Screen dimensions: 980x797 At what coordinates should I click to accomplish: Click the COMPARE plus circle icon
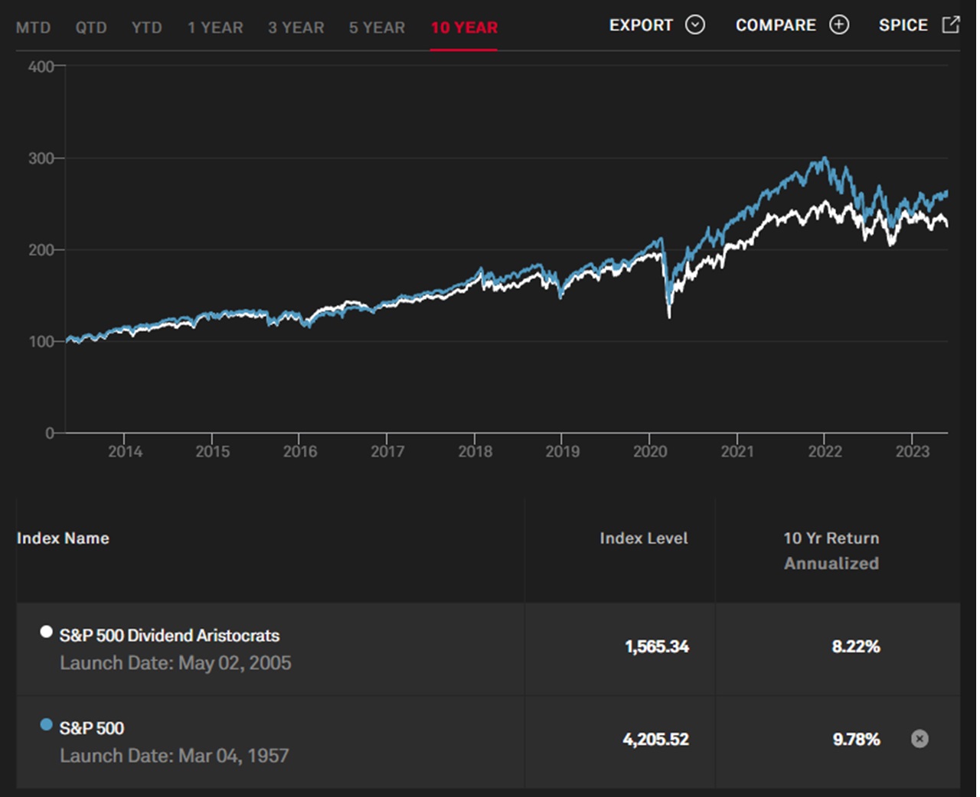click(x=839, y=25)
